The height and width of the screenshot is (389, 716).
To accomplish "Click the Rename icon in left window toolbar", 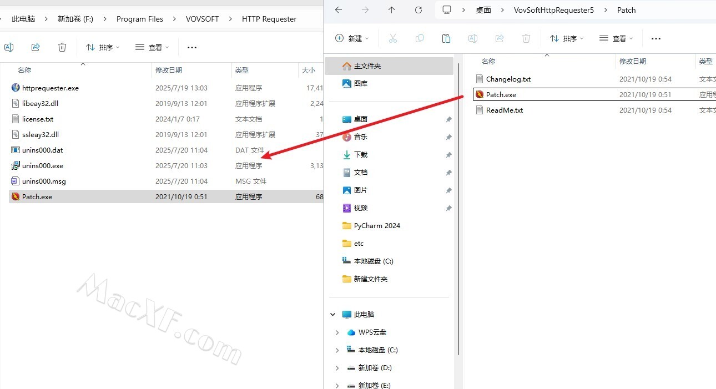I will [9, 47].
